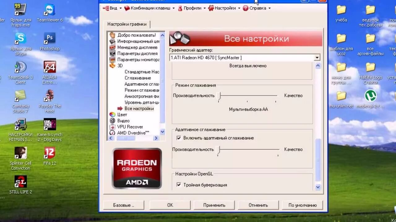Viewport: 396px width, 222px height.
Task: Click the OK button
Action: pyautogui.click(x=170, y=205)
